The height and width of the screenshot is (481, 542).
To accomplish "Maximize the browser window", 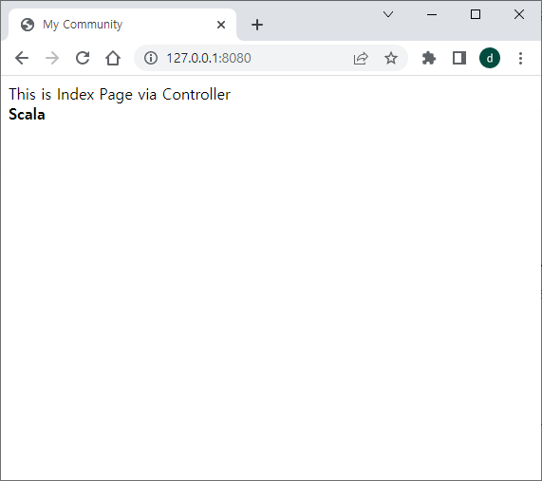I will [476, 14].
